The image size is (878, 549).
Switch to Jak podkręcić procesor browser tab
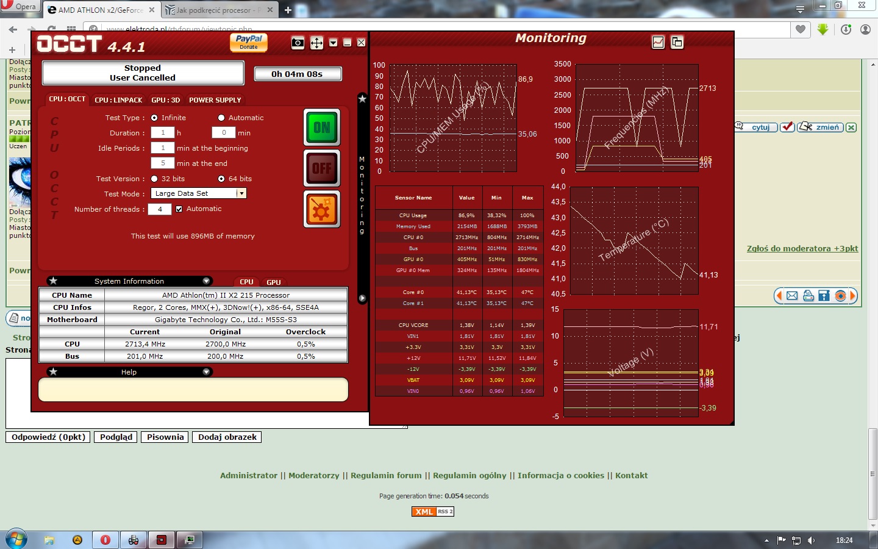221,10
